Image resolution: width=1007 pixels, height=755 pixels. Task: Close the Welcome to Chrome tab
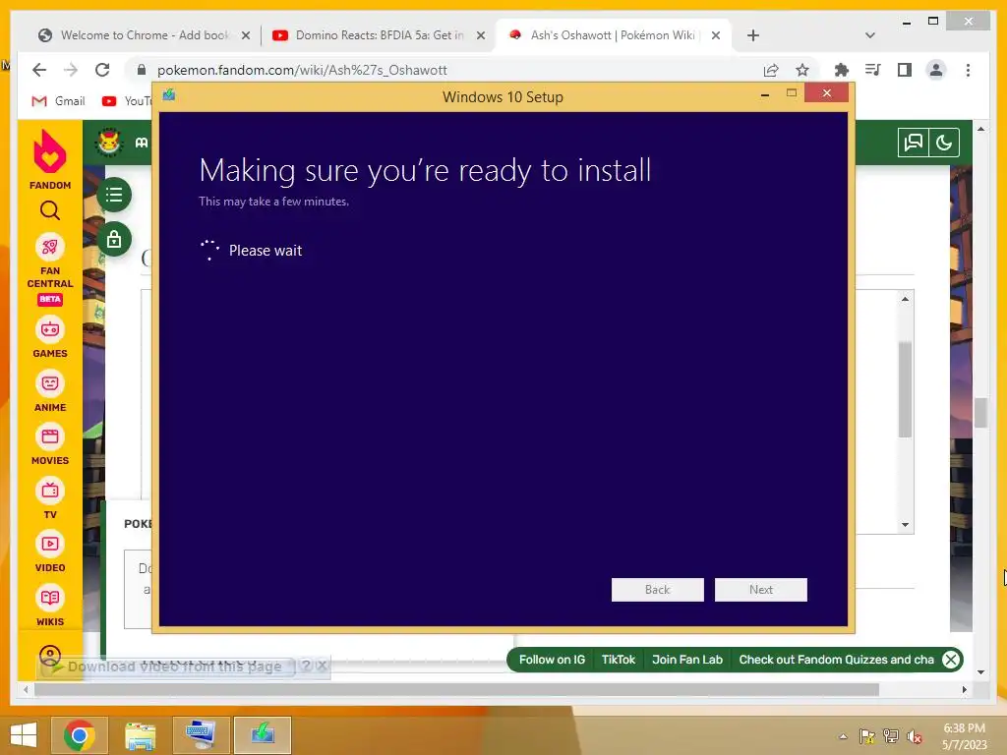tap(245, 35)
